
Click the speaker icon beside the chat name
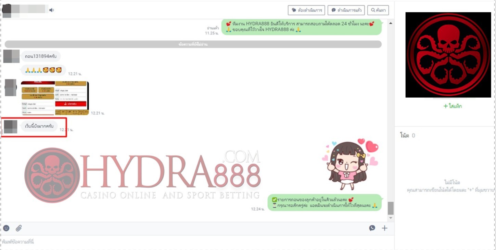[x=51, y=10]
